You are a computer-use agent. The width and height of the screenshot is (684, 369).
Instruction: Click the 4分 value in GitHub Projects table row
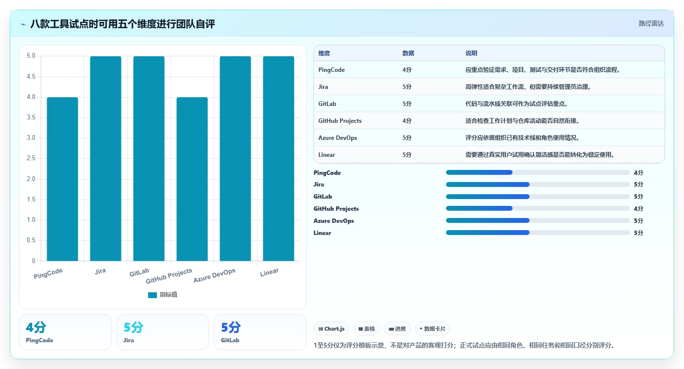pos(407,121)
